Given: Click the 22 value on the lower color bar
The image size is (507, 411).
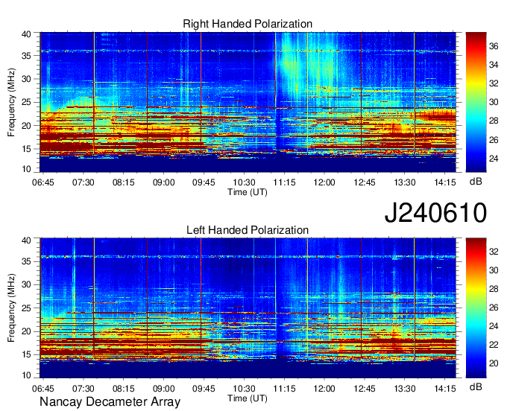Looking at the screenshot, I should (x=494, y=345).
